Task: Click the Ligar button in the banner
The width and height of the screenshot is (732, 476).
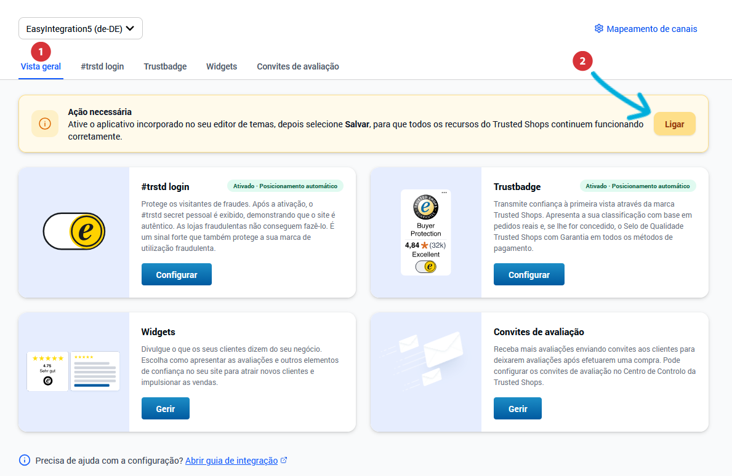Action: click(675, 124)
